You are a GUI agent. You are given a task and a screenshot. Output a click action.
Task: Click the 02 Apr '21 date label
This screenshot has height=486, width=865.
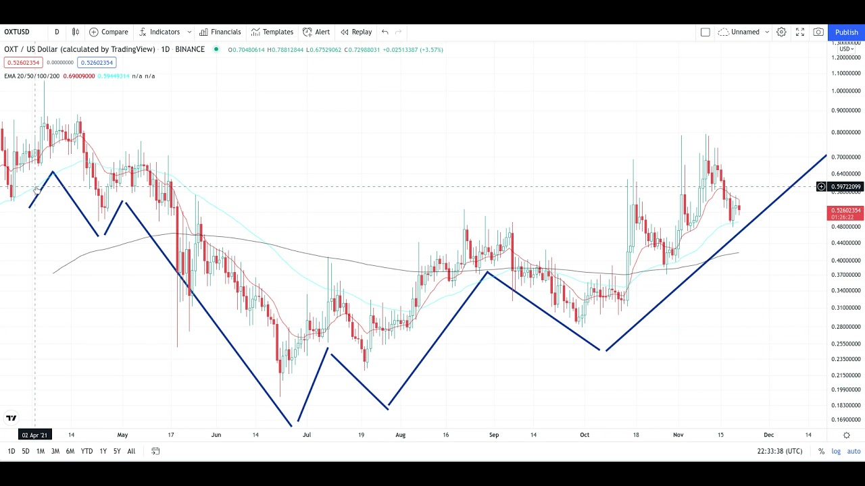[x=34, y=435]
